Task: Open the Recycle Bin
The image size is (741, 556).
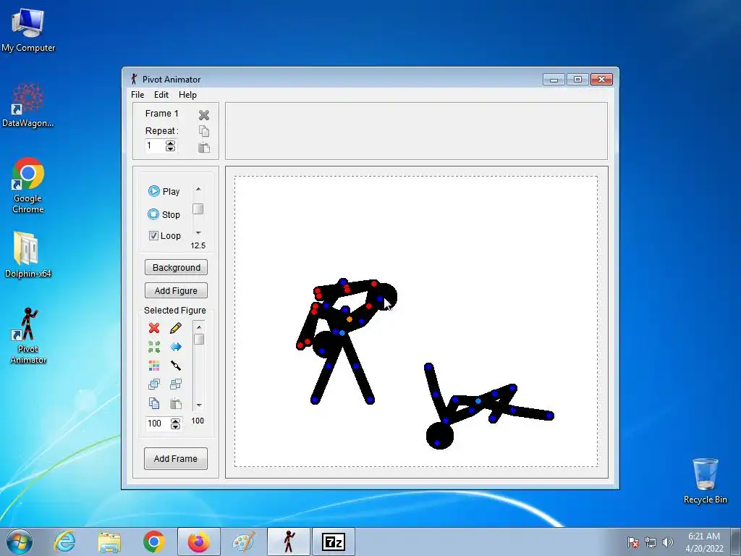Action: point(705,481)
